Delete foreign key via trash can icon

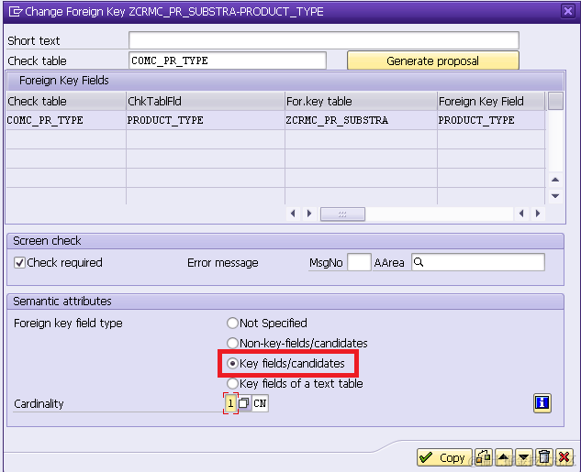click(x=543, y=457)
